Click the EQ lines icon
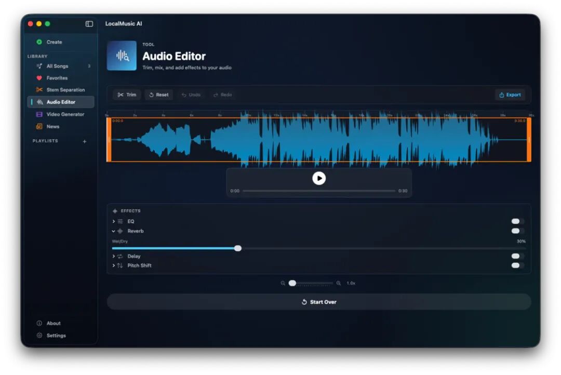Image resolution: width=561 pixels, height=375 pixels. pyautogui.click(x=120, y=221)
